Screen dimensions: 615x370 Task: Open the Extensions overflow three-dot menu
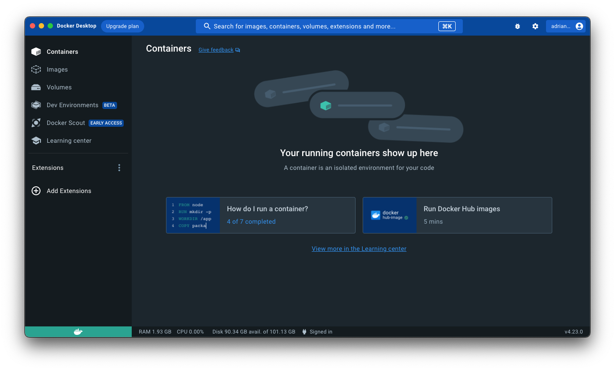tap(119, 168)
